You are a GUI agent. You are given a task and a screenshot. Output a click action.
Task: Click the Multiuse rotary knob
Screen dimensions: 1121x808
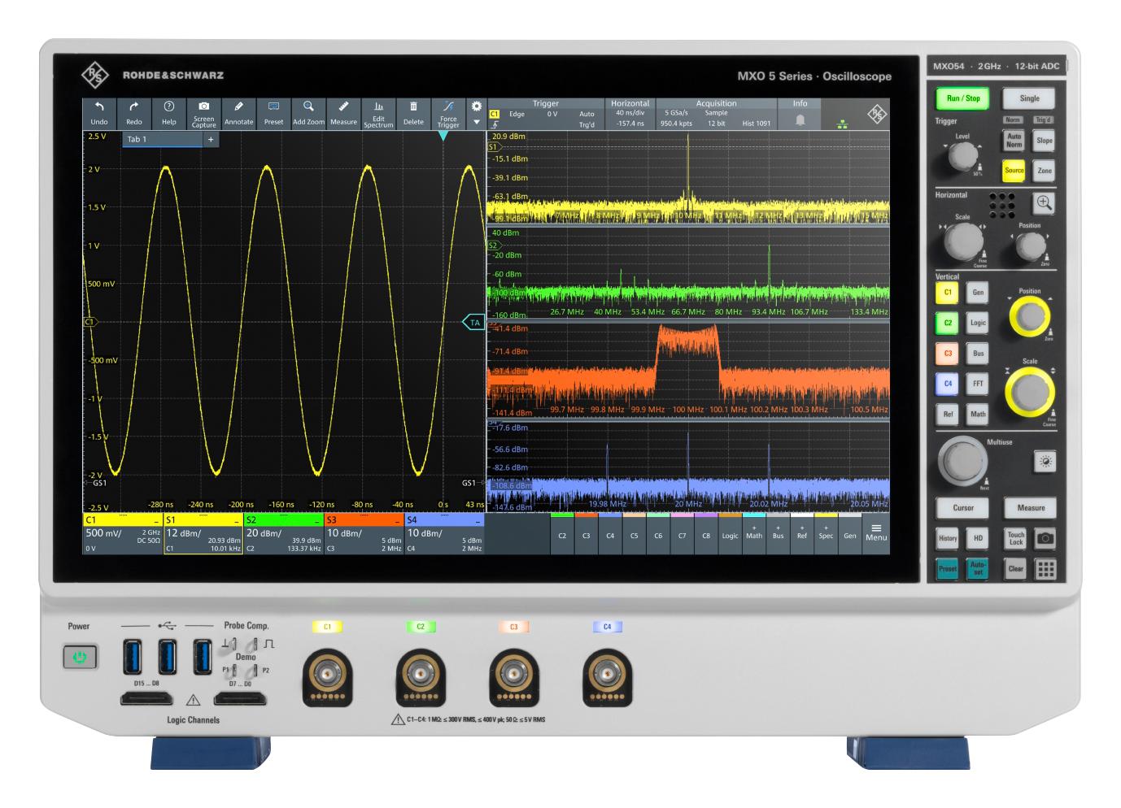click(962, 461)
